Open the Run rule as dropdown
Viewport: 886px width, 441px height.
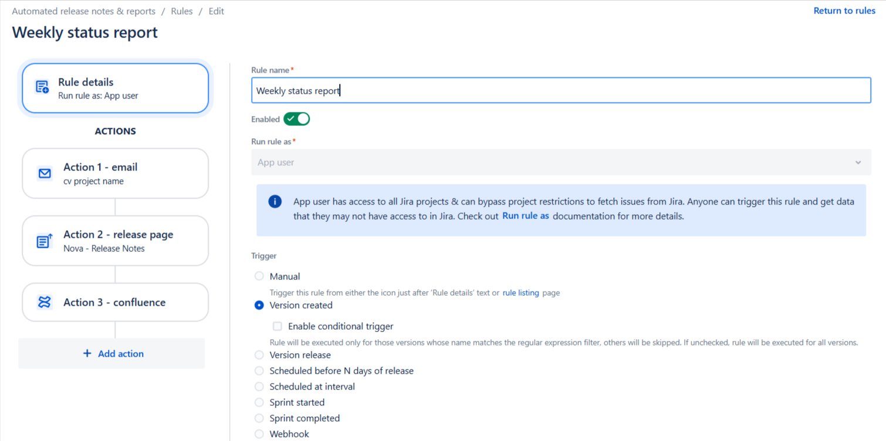561,162
